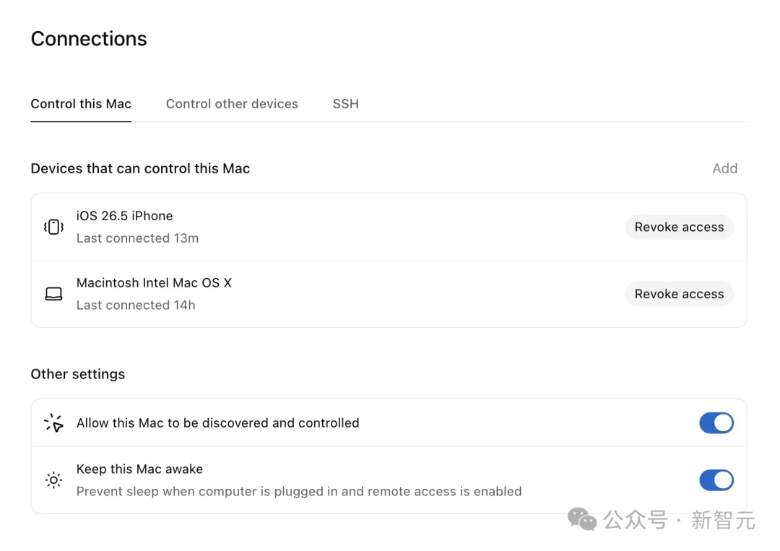
Task: Switch to Control other devices tab
Action: (232, 104)
